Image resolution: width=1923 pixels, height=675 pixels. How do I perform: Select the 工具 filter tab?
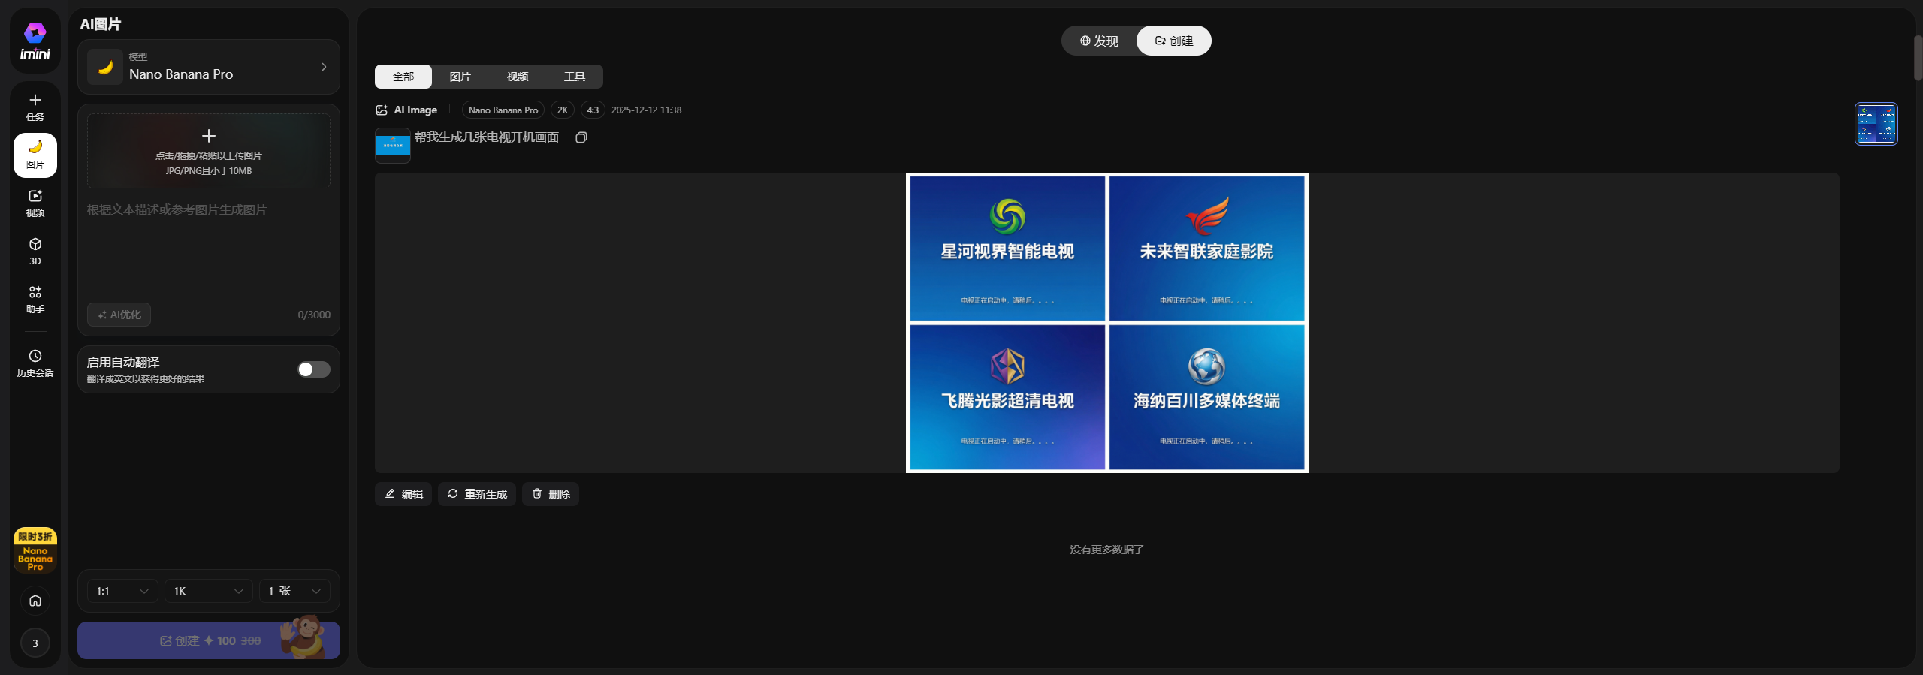pyautogui.click(x=574, y=77)
